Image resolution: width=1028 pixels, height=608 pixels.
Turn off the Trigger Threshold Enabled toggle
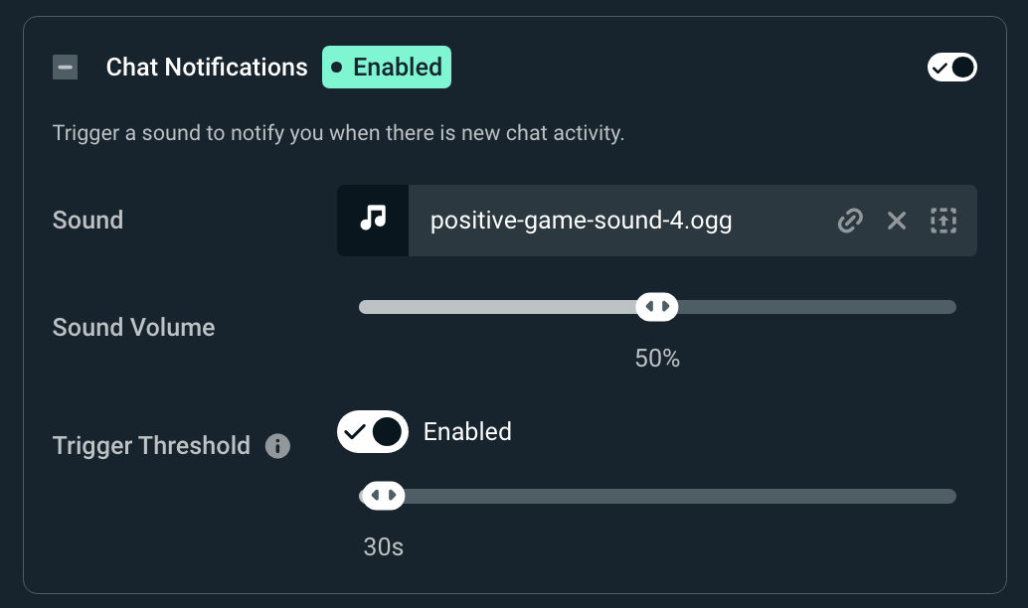pyautogui.click(x=373, y=431)
